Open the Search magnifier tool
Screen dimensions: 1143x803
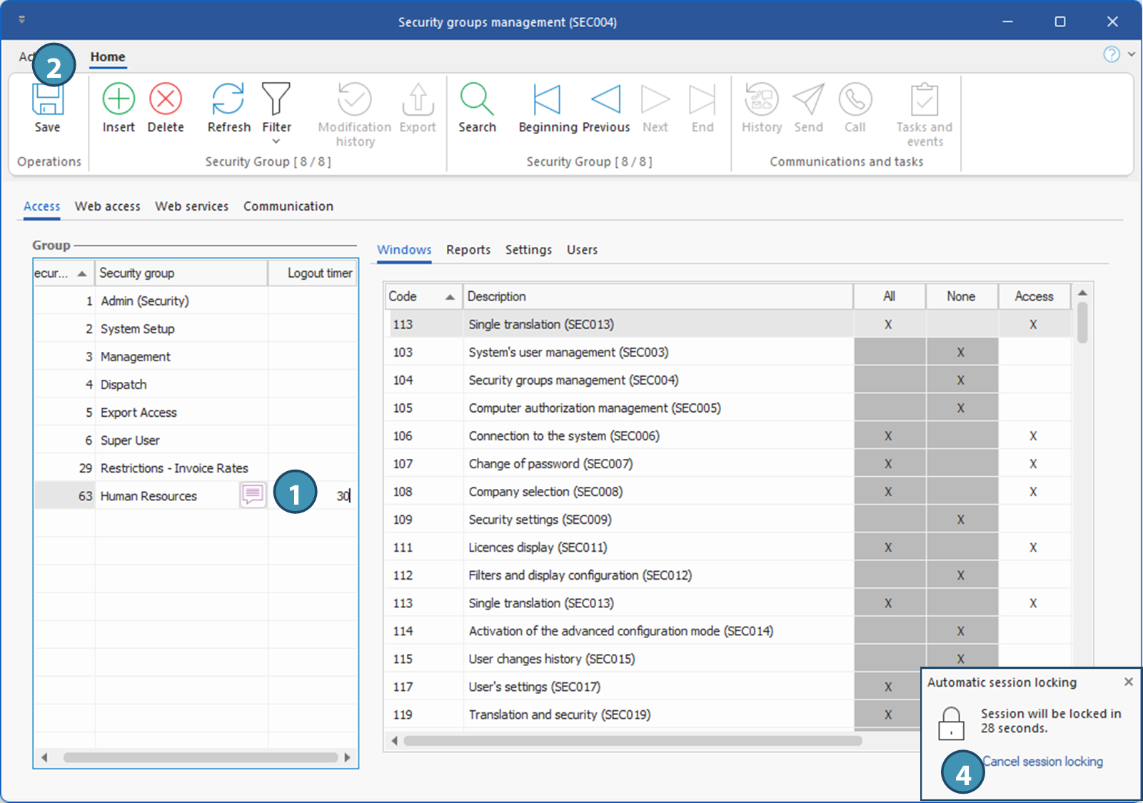477,99
